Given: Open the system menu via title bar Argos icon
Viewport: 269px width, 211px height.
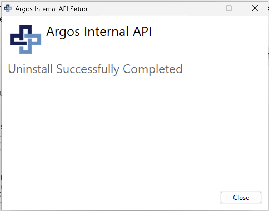Looking at the screenshot, I should [8, 8].
